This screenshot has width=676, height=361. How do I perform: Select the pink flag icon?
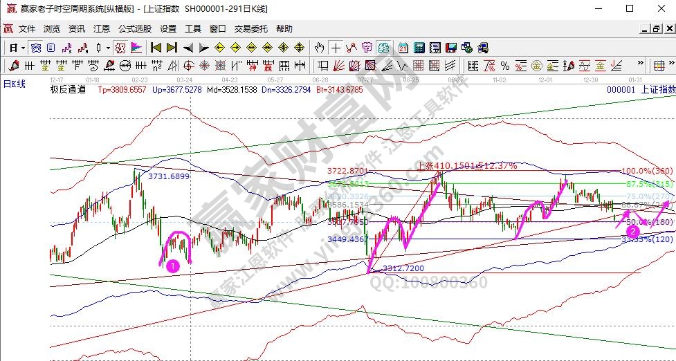[136, 48]
